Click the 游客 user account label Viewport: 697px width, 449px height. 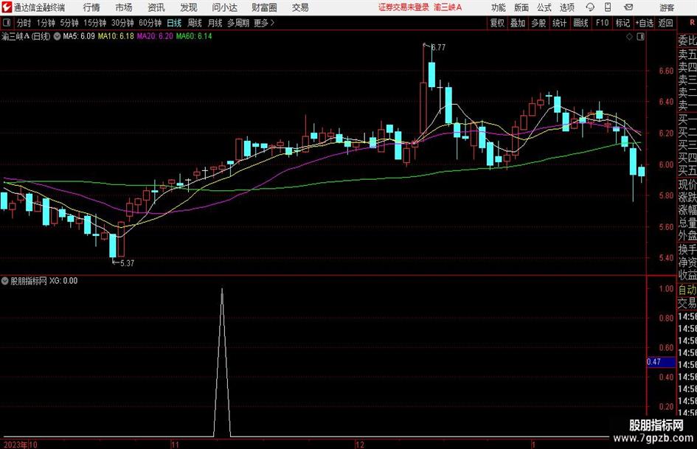666,7
